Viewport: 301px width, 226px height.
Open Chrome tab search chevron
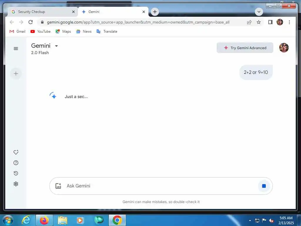coord(259,12)
